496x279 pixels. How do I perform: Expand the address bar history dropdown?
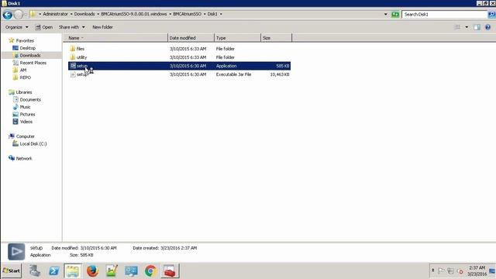[x=386, y=14]
